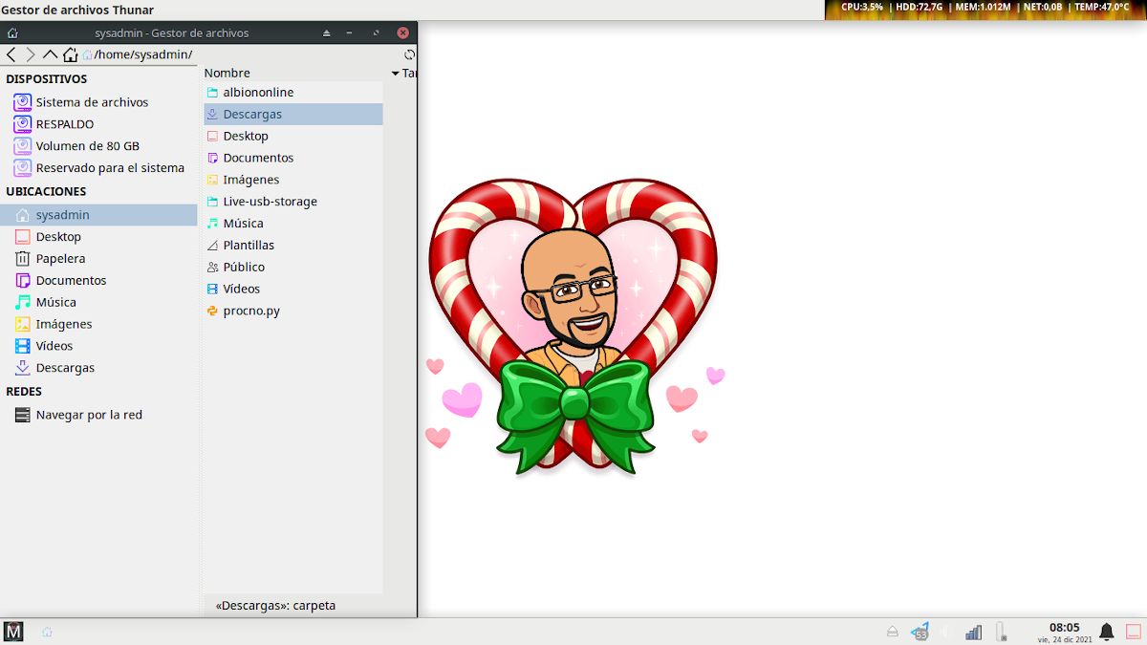Screen dimensions: 1147x645
Task: Go back using the back arrow
Action: click(x=11, y=54)
